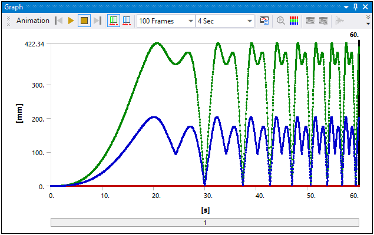374x235 pixels.
Task: Click the 422.34 maximum axis value
Action: coord(34,44)
